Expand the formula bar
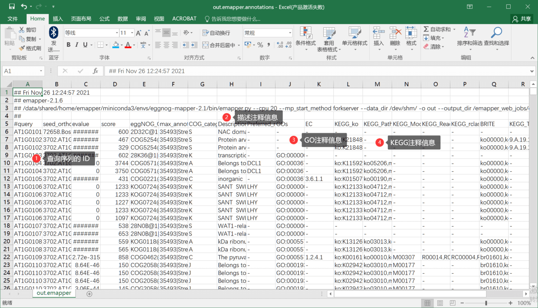Screen dimensions: 538x308 pos(532,71)
